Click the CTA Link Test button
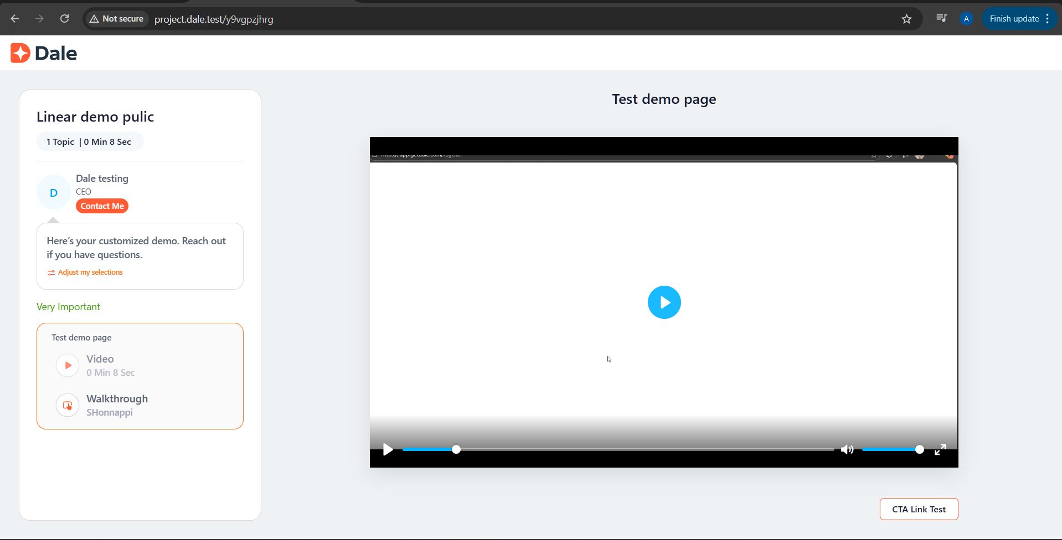 pyautogui.click(x=919, y=509)
